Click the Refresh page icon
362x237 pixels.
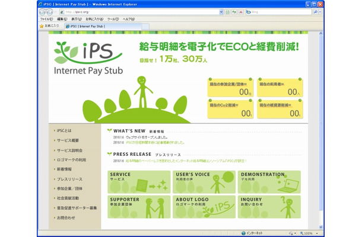pos(234,12)
